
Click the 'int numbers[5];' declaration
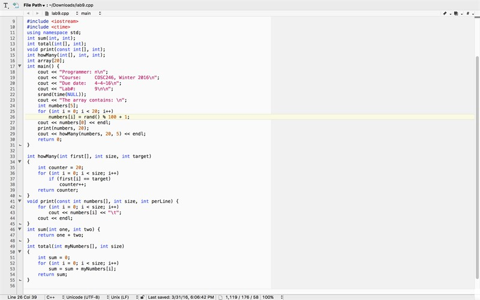pyautogui.click(x=58, y=106)
